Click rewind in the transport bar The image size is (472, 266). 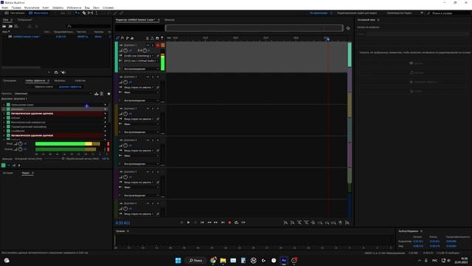tap(209, 222)
